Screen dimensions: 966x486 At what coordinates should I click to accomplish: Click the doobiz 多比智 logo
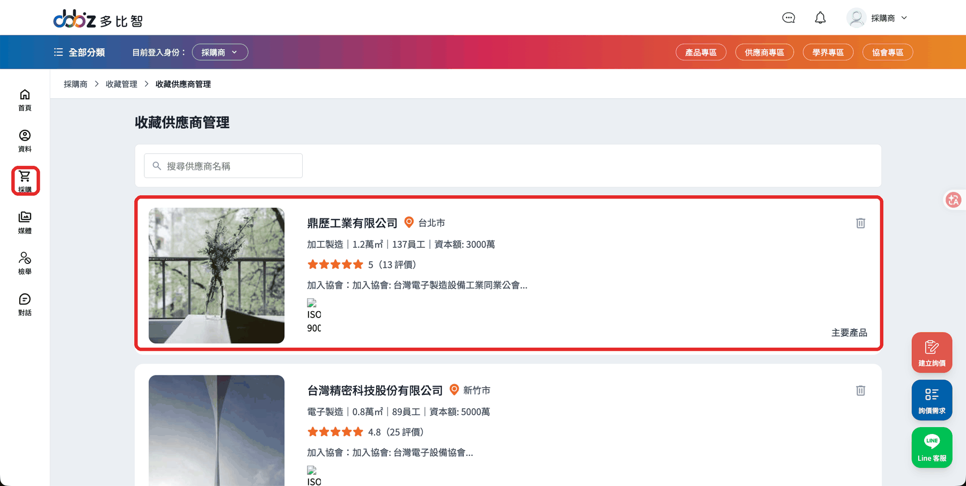98,19
